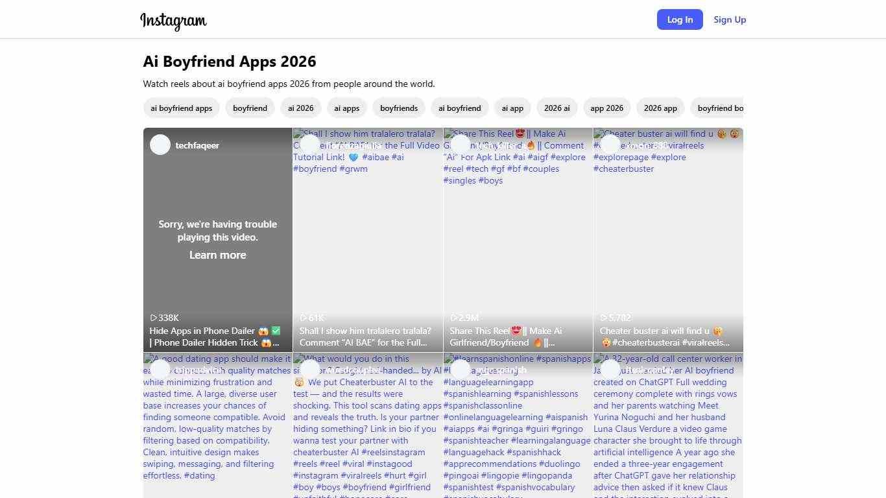The width and height of the screenshot is (886, 498).
Task: Click the play count icon showing 338K
Action: (154, 318)
